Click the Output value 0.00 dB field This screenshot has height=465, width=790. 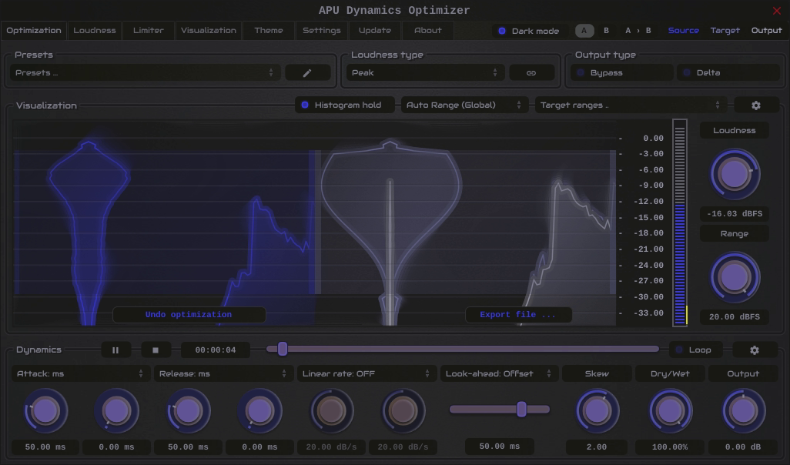pyautogui.click(x=742, y=447)
